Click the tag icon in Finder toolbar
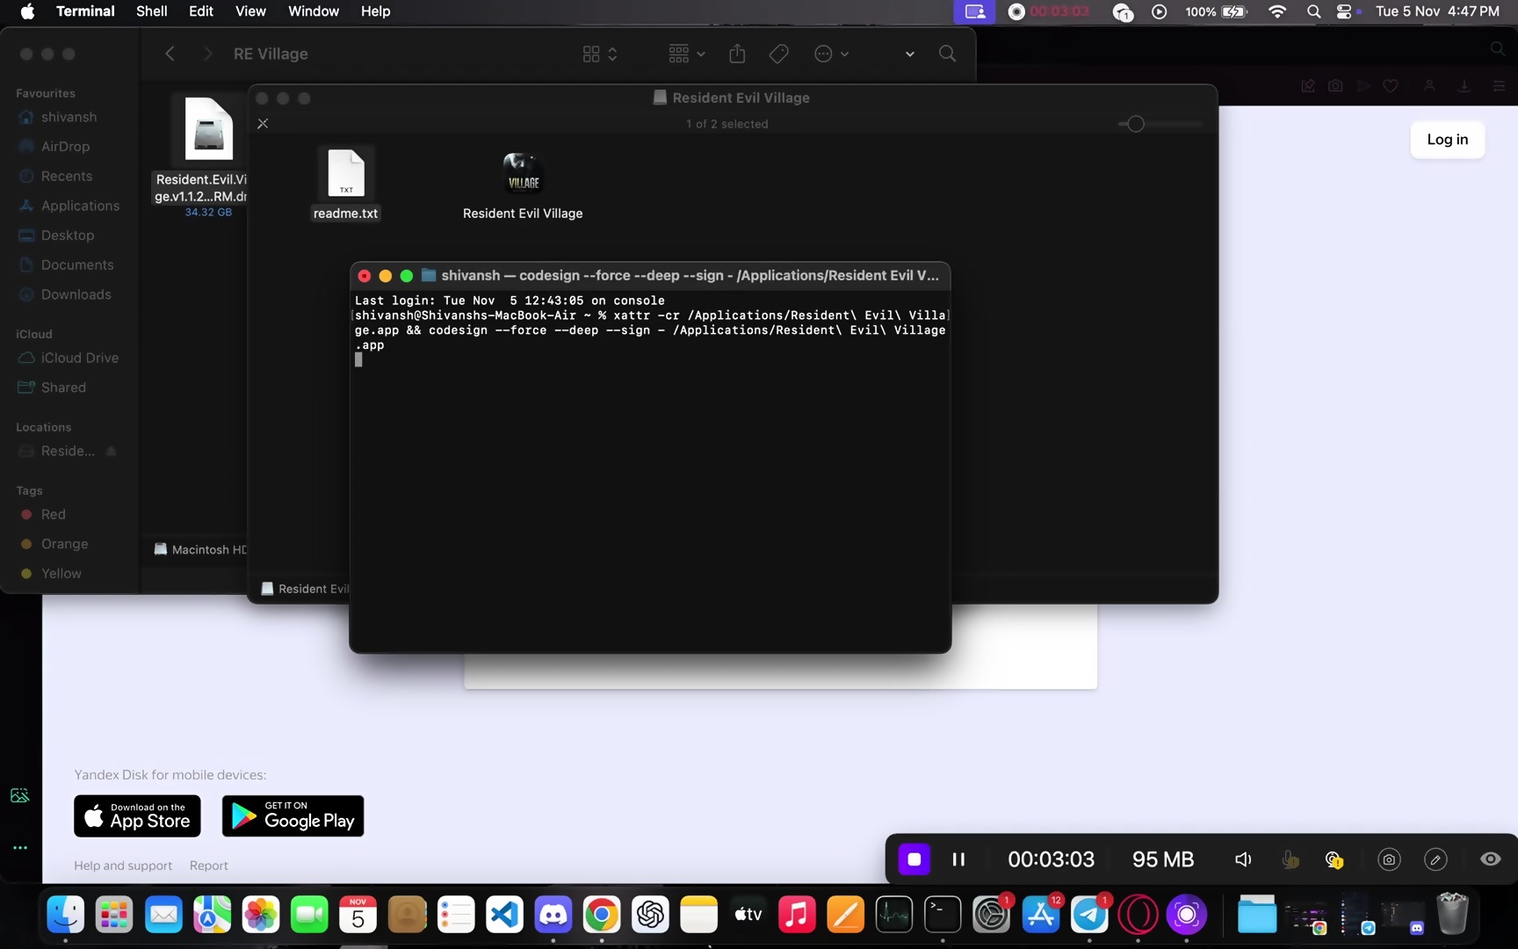1518x949 pixels. [x=778, y=54]
